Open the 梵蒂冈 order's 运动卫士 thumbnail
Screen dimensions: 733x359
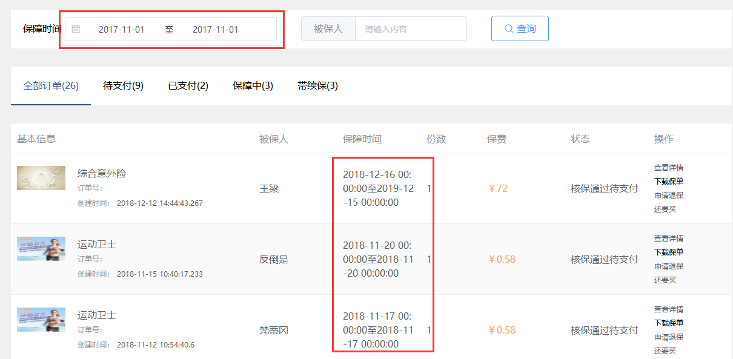pyautogui.click(x=41, y=320)
